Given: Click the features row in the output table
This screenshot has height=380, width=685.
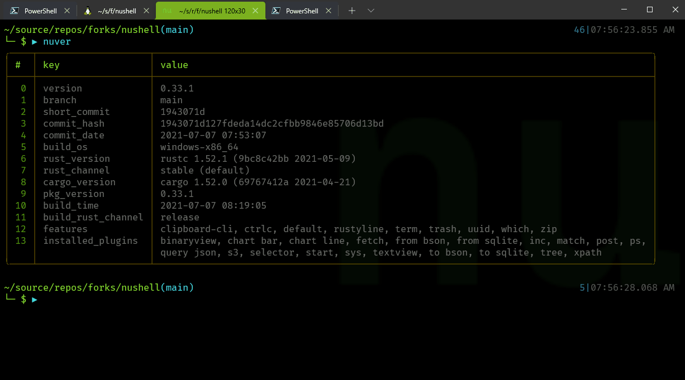Looking at the screenshot, I should 65,229.
